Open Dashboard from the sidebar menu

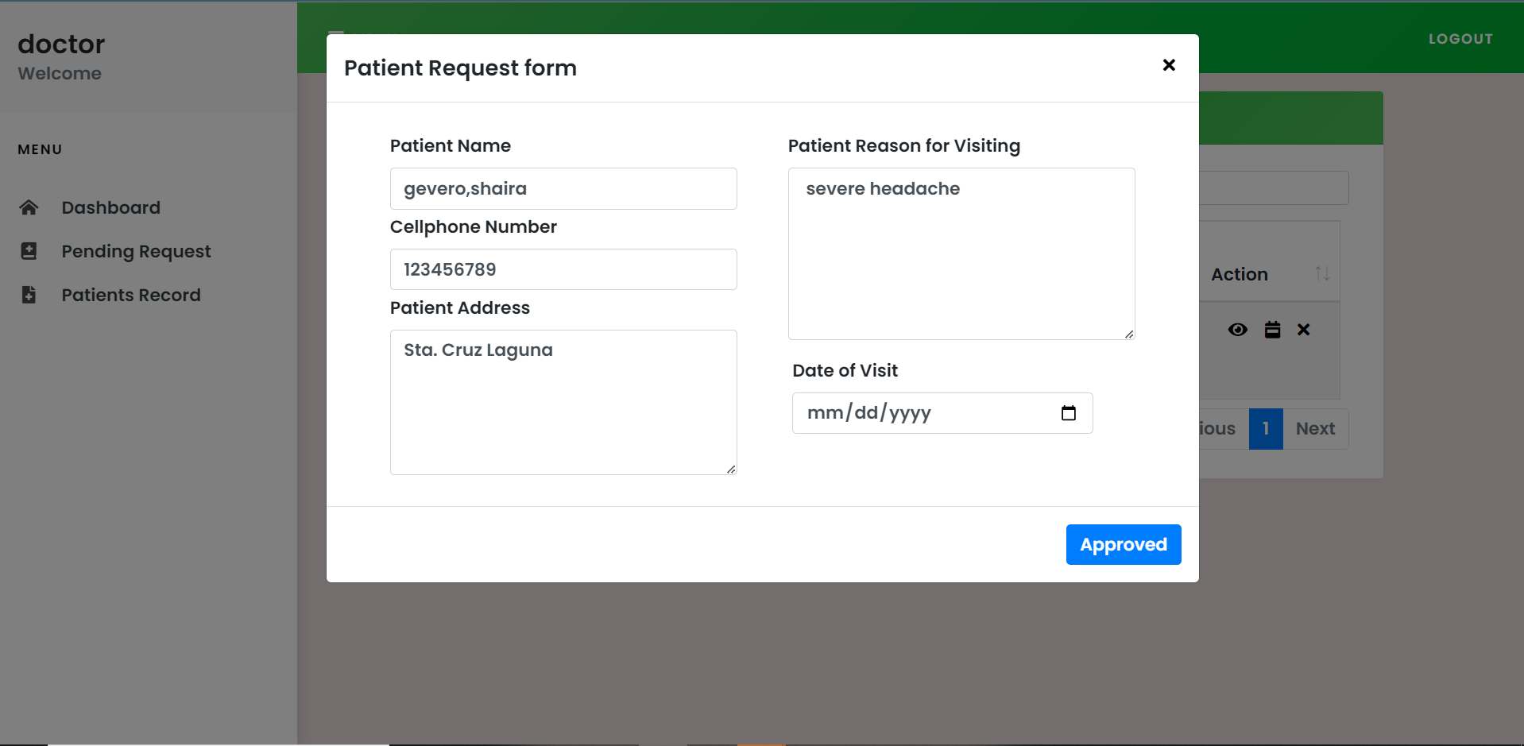click(111, 207)
